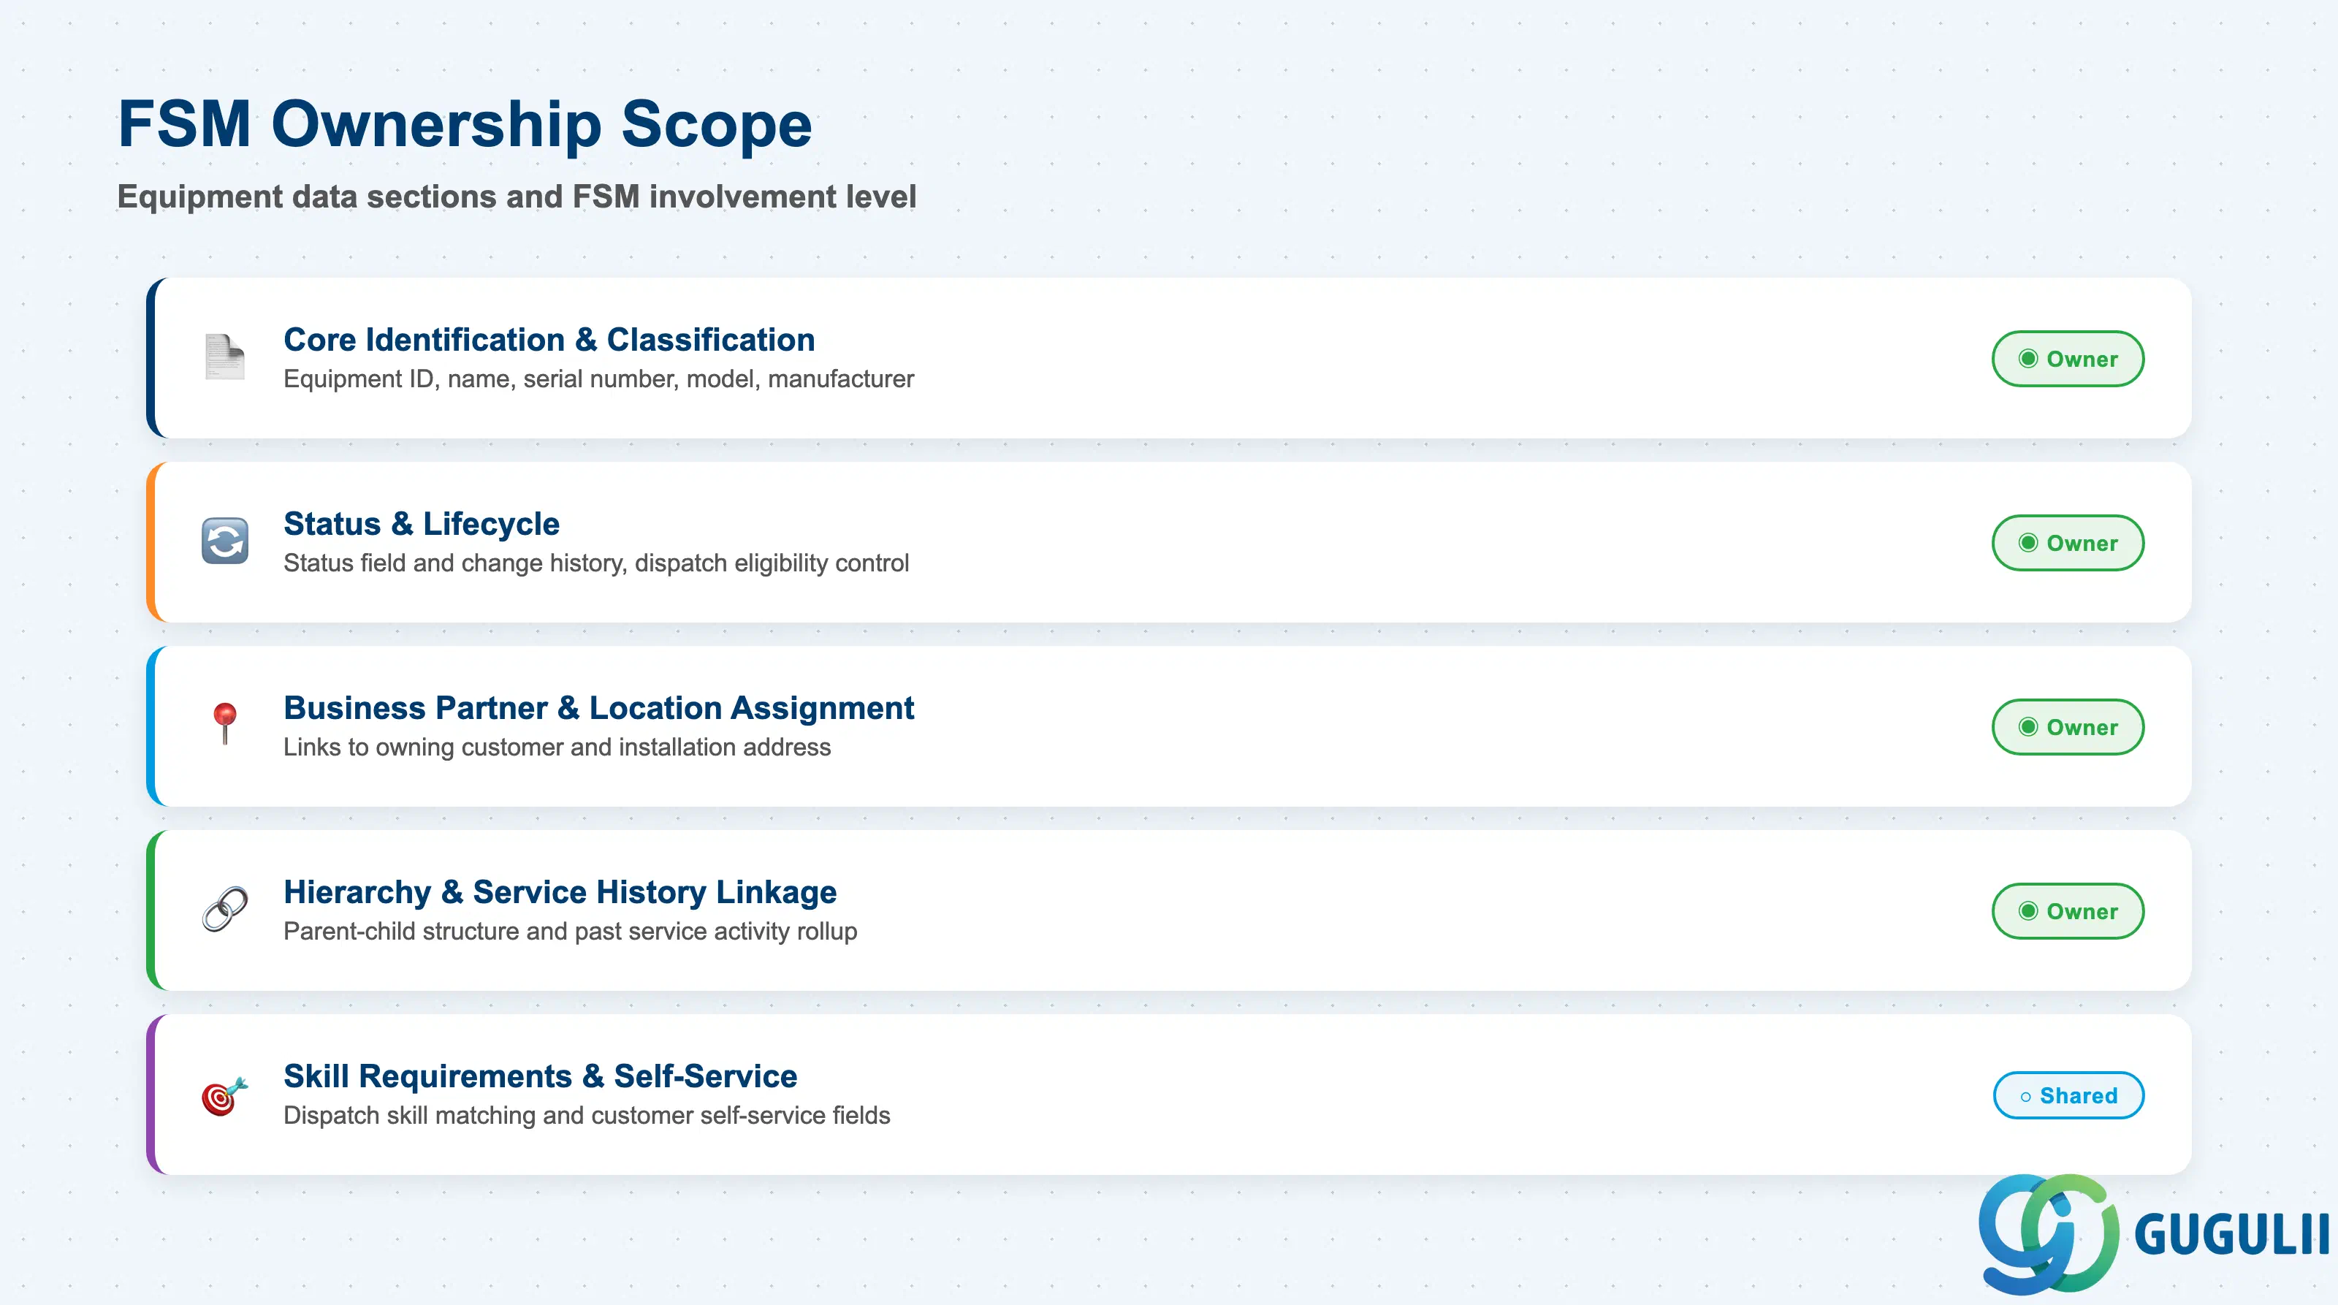The image size is (2338, 1305).
Task: Select the Owner badge for Status & Lifecycle
Action: coord(2068,544)
